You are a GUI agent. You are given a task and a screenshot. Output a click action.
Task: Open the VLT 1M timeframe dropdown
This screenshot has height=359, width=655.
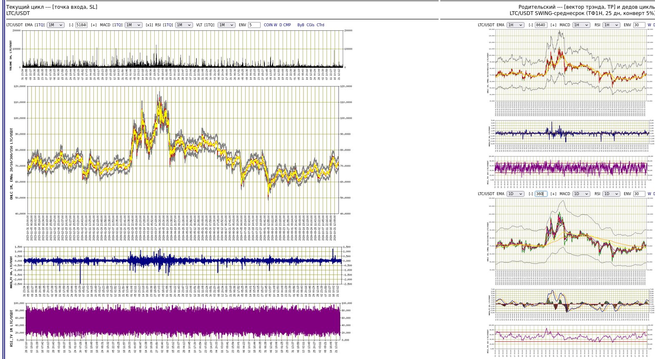226,25
